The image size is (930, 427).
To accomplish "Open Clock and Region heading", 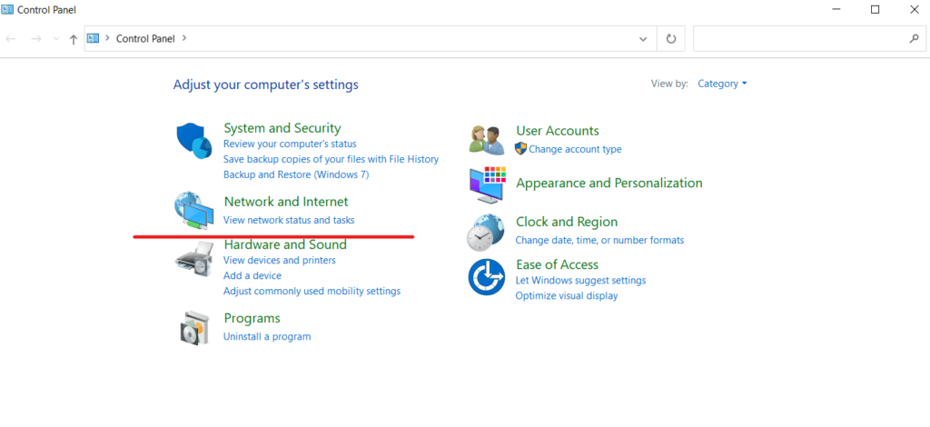I will (x=567, y=222).
